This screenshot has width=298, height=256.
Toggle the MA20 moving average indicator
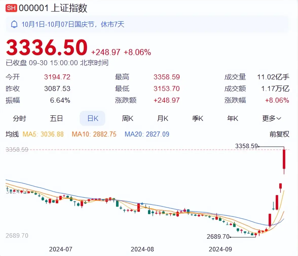click(147, 134)
